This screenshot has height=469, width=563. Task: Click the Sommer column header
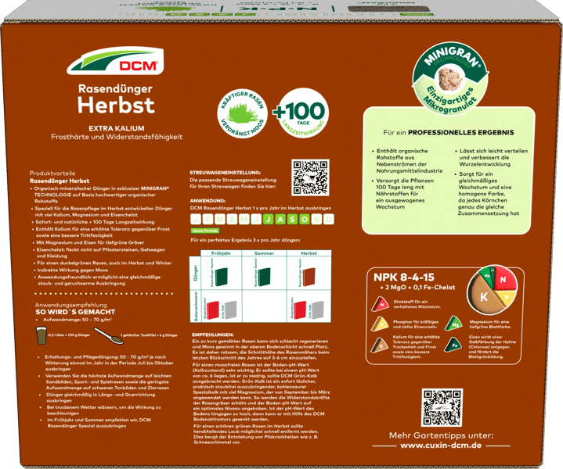[x=264, y=253]
